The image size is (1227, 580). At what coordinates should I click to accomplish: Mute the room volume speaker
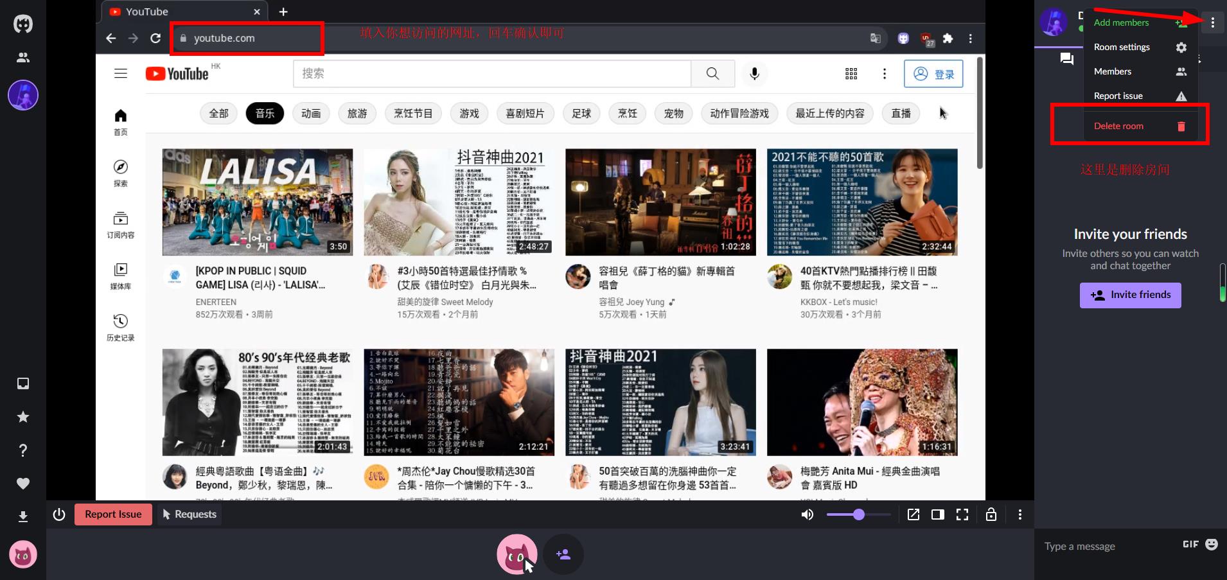click(x=808, y=514)
